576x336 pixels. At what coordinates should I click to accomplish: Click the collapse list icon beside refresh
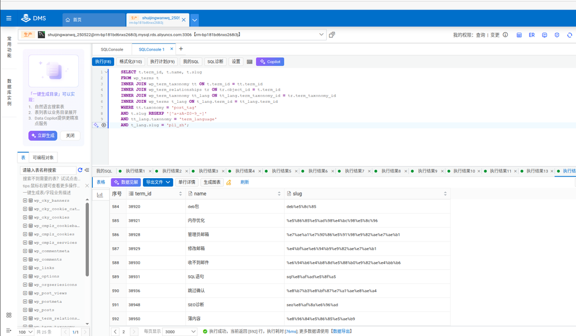pyautogui.click(x=87, y=170)
